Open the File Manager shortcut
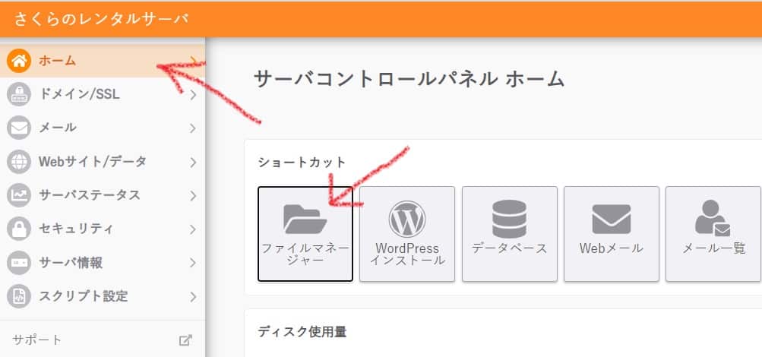Screen dimensions: 762x357 pyautogui.click(x=305, y=233)
